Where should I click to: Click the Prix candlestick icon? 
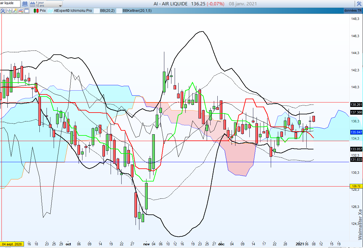(36, 11)
